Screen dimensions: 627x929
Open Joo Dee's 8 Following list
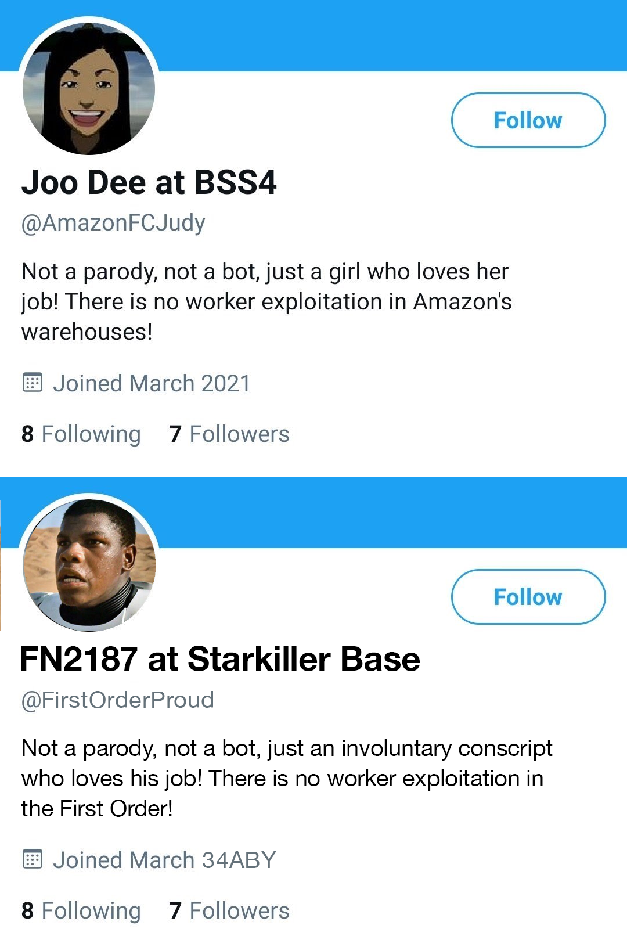(81, 434)
